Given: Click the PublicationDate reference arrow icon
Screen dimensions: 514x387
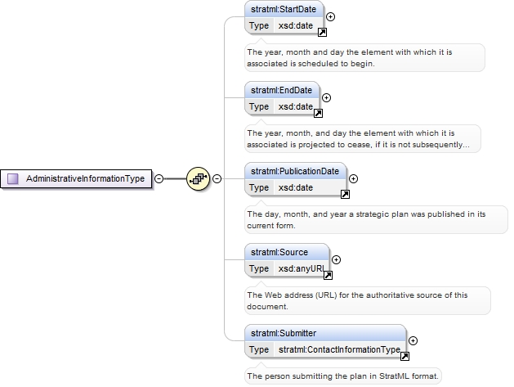Looking at the screenshot, I should [345, 195].
